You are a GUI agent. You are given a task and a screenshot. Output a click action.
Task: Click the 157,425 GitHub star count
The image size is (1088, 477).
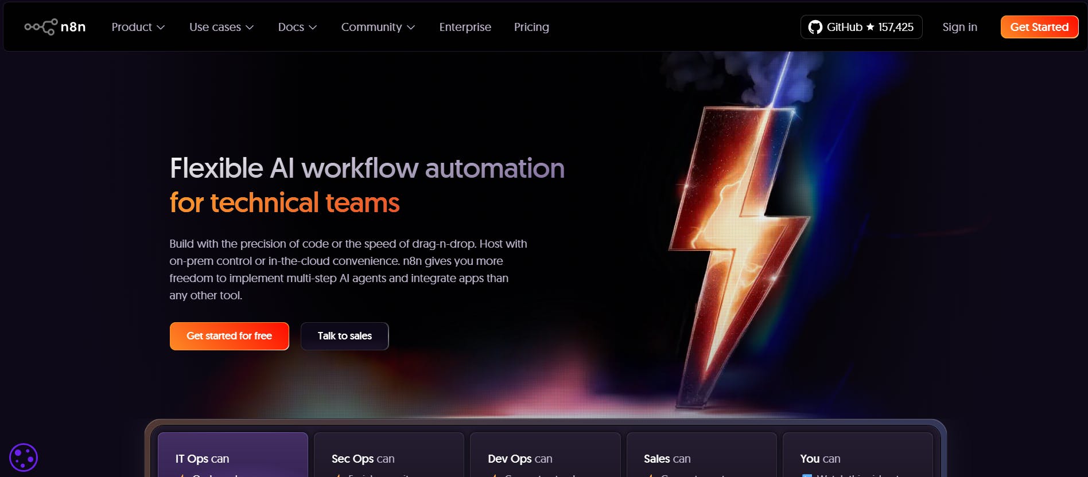click(896, 27)
